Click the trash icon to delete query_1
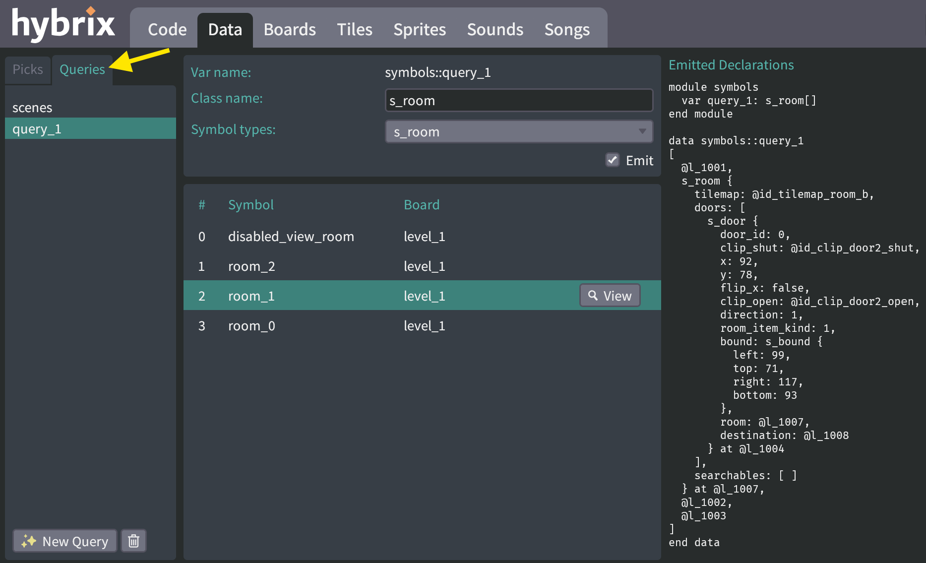 (133, 541)
